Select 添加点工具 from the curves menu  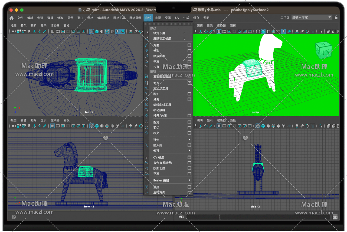coord(161,88)
